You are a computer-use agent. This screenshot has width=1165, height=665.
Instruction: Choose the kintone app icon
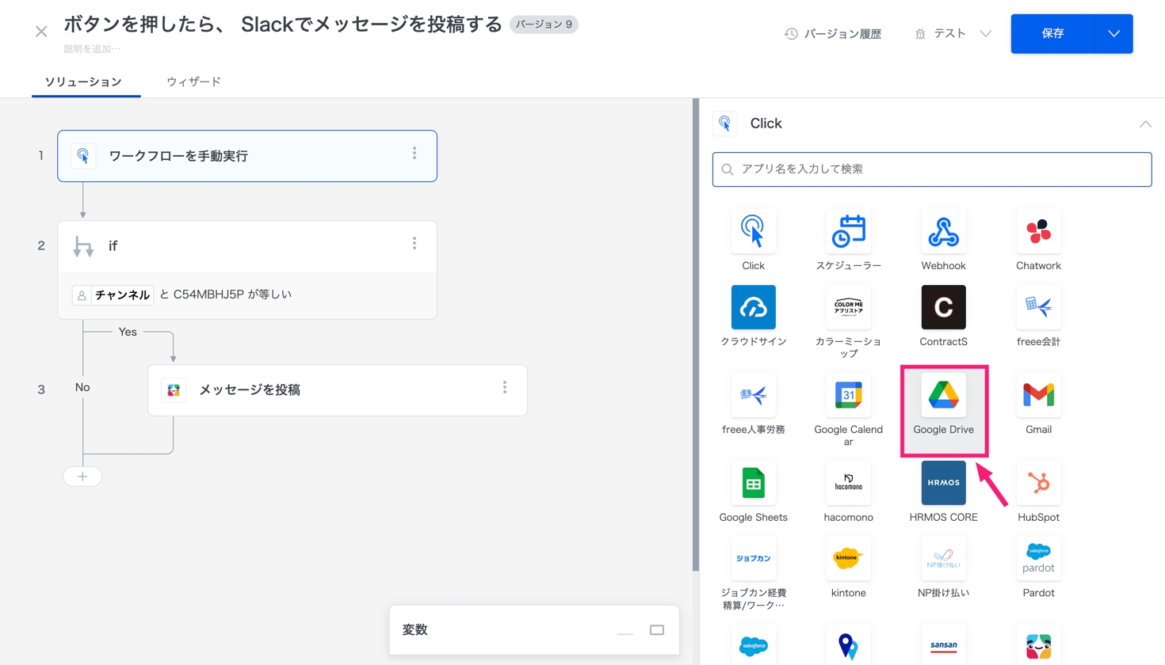click(848, 559)
